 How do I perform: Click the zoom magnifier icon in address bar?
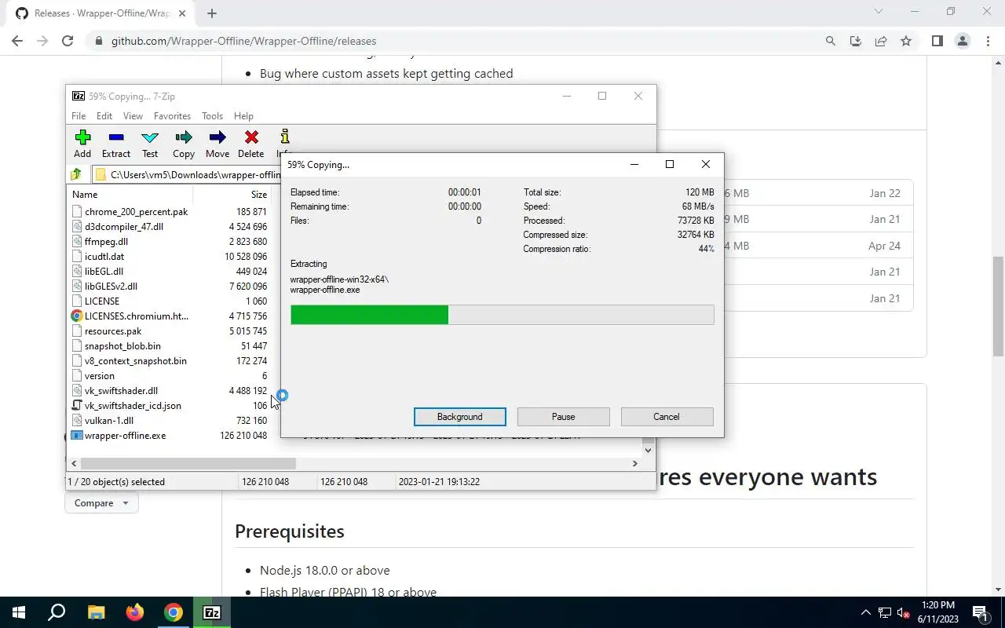[x=831, y=41]
